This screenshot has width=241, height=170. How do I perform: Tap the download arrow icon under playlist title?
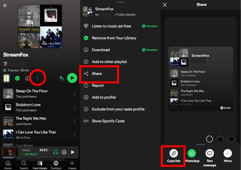click(x=27, y=79)
